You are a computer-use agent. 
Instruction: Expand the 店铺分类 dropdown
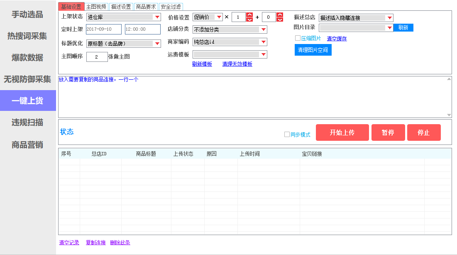click(x=263, y=29)
